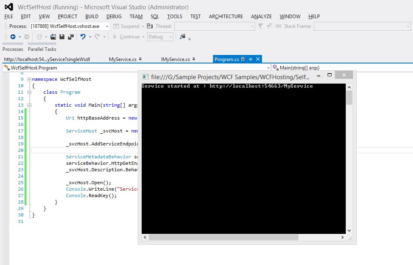Switch to the MyService.cs tab
413x265 pixels.
123,59
